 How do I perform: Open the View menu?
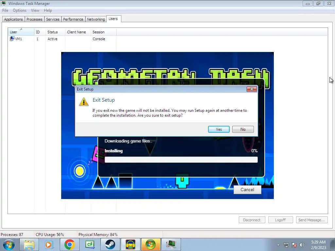(35, 10)
